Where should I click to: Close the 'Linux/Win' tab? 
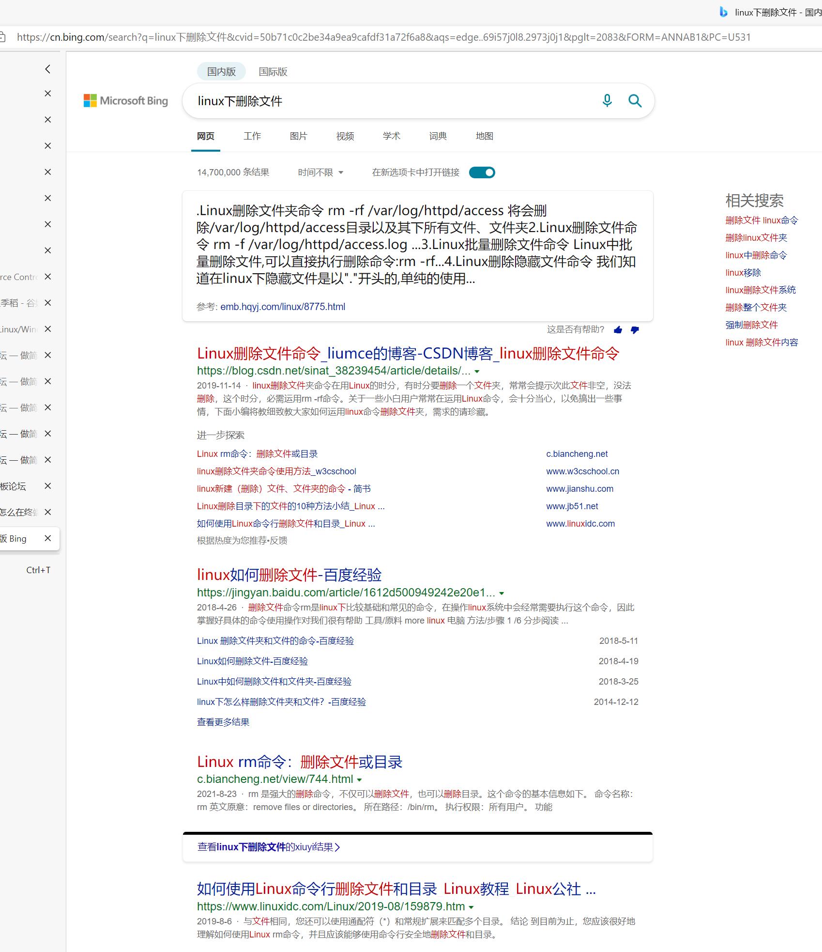[x=47, y=329]
